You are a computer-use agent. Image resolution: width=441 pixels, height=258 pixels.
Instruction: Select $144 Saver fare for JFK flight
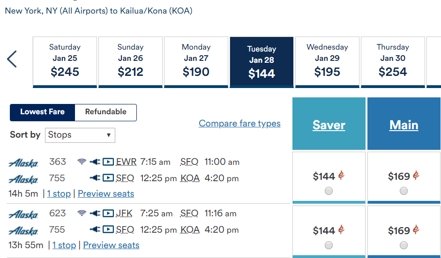point(329,245)
